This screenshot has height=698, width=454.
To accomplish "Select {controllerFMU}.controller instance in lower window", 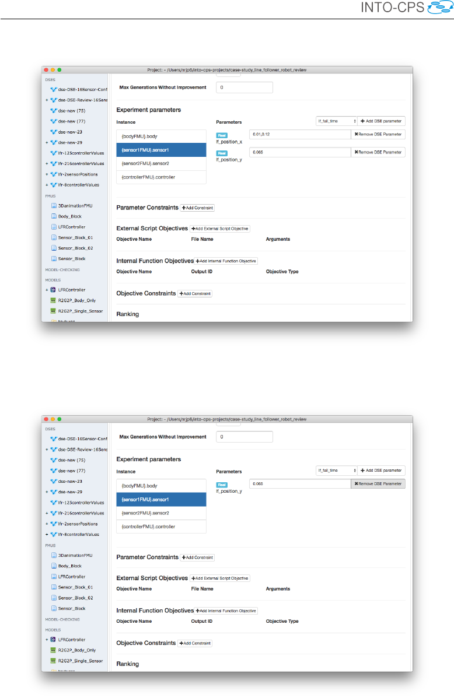I will point(161,527).
